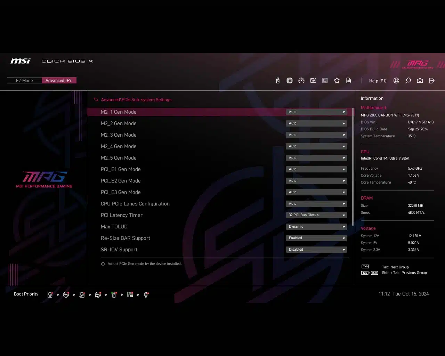
Task: Select fourth boot device USB disc icon
Action: point(98,294)
